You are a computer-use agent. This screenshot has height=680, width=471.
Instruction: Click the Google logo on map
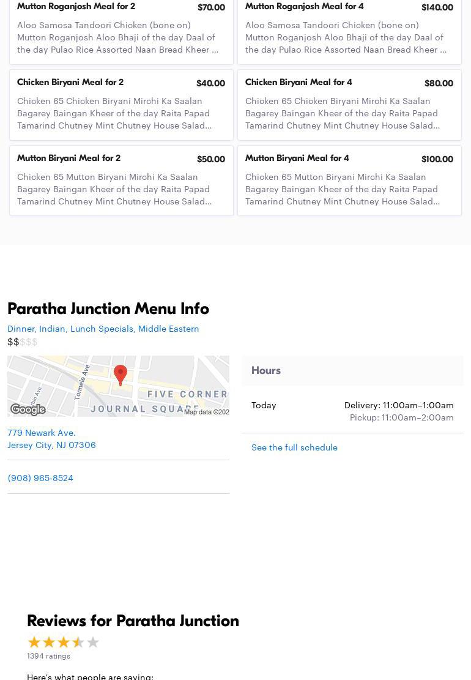point(28,409)
